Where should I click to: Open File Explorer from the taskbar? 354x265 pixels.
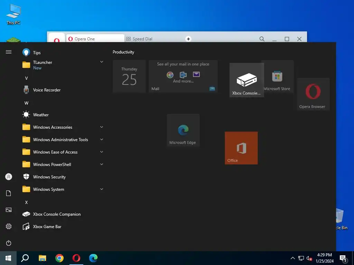[42, 258]
